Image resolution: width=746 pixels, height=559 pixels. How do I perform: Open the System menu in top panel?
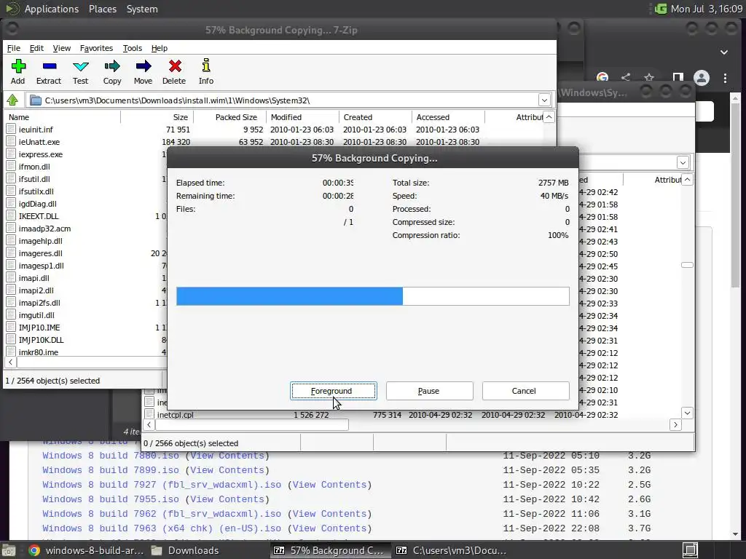click(142, 9)
